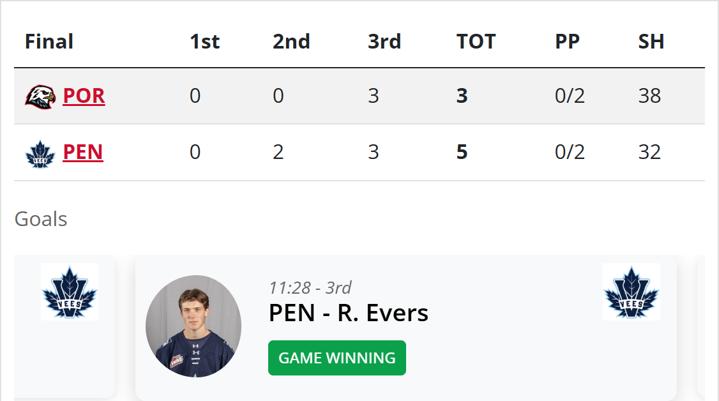This screenshot has height=401, width=719.
Task: Click the PP column header
Action: [567, 42]
